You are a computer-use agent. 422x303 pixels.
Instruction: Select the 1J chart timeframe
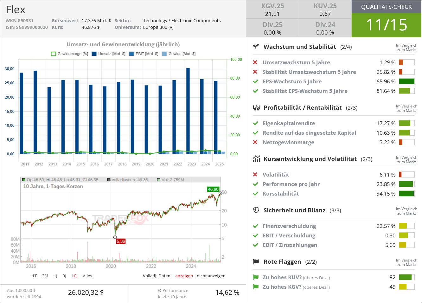55,276
